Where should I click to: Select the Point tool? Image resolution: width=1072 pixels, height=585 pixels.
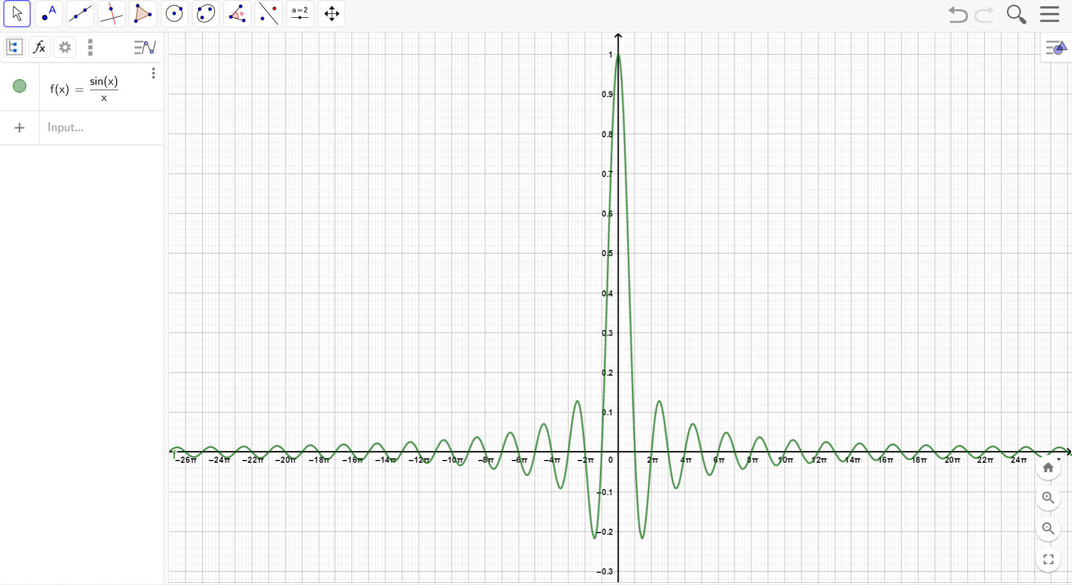pos(49,14)
